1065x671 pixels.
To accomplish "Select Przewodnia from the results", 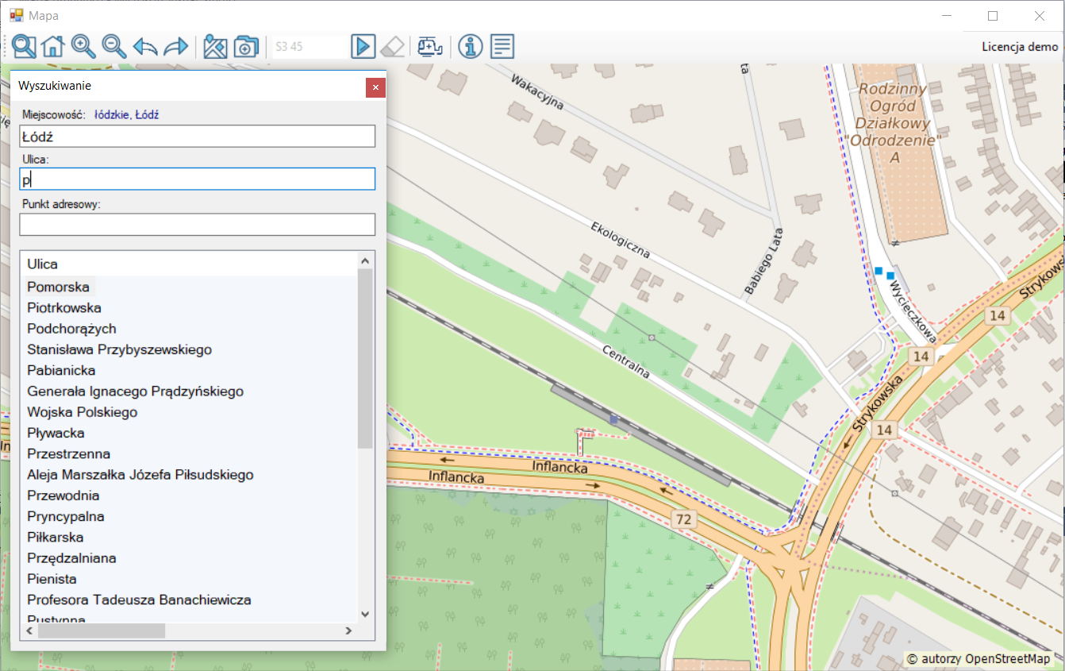I will click(63, 496).
